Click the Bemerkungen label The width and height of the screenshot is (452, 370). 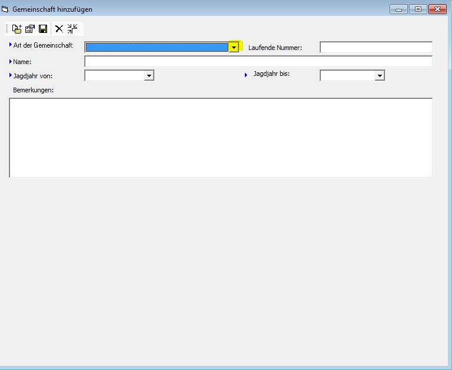pyautogui.click(x=33, y=90)
